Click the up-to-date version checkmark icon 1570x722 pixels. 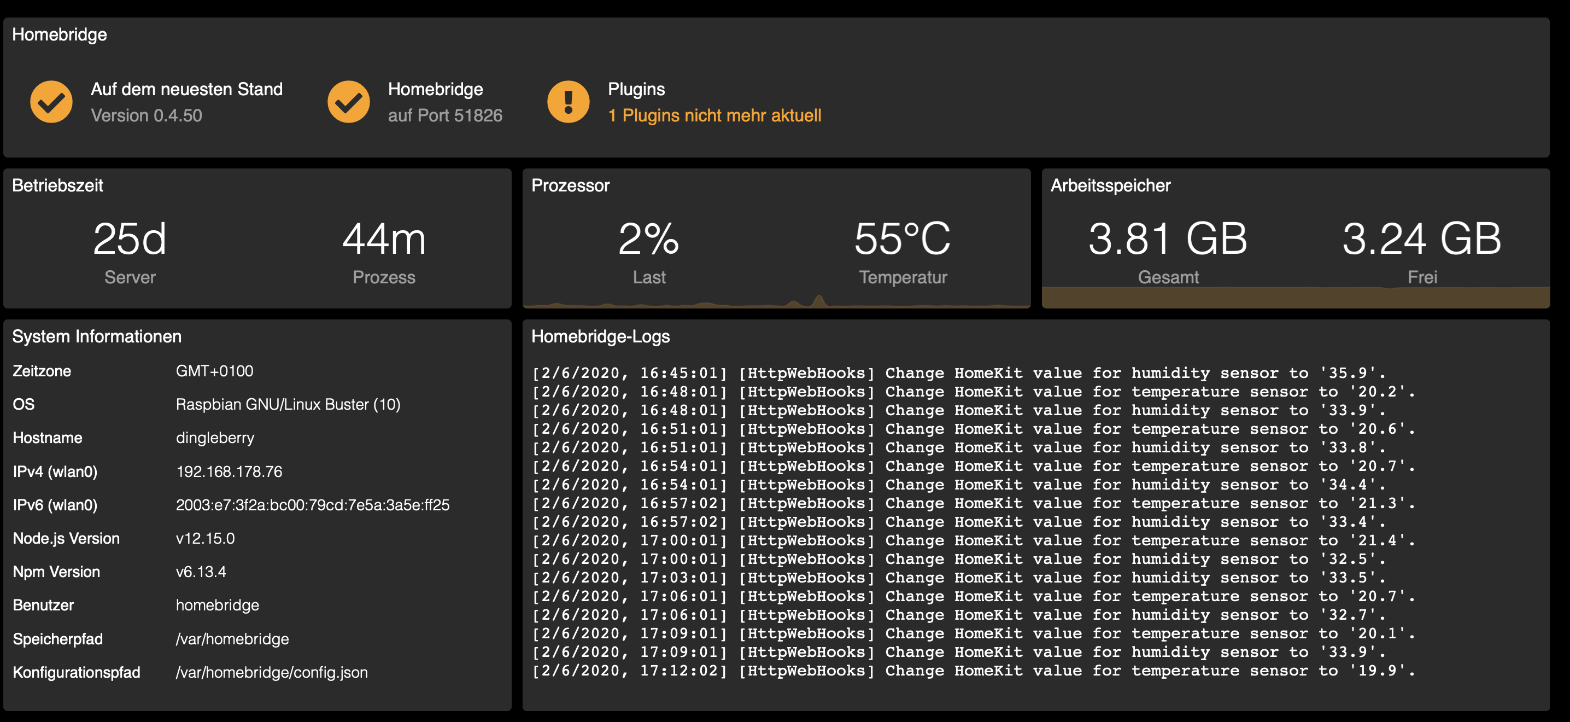click(x=51, y=102)
